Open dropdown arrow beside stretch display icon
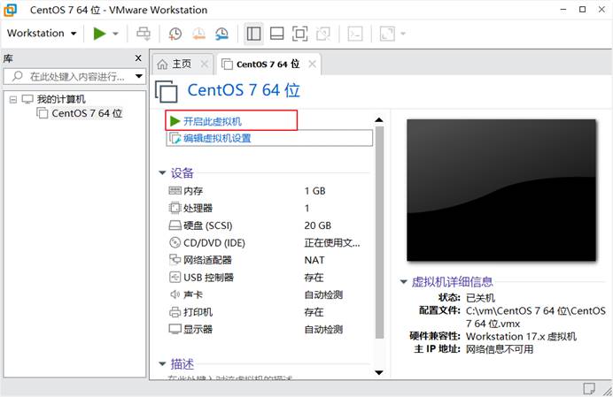 403,34
